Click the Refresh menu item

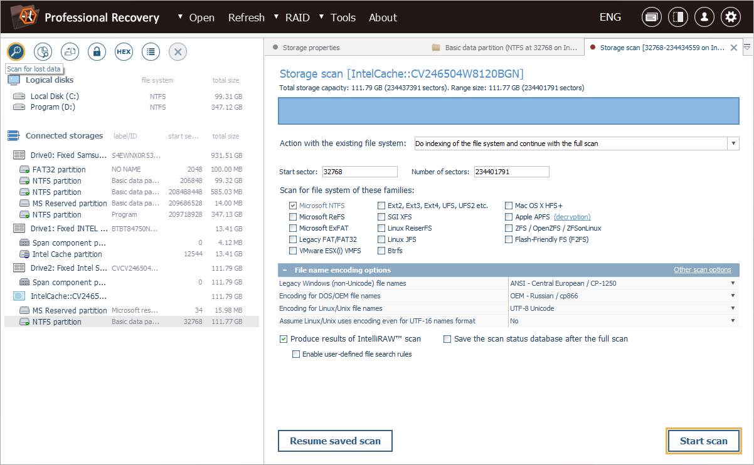pyautogui.click(x=246, y=18)
